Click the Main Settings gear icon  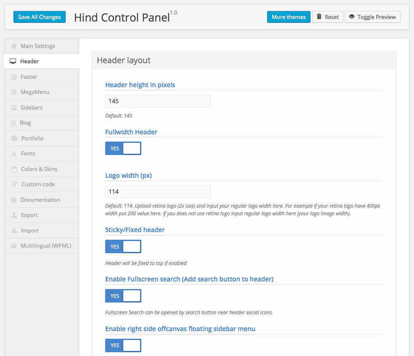14,46
